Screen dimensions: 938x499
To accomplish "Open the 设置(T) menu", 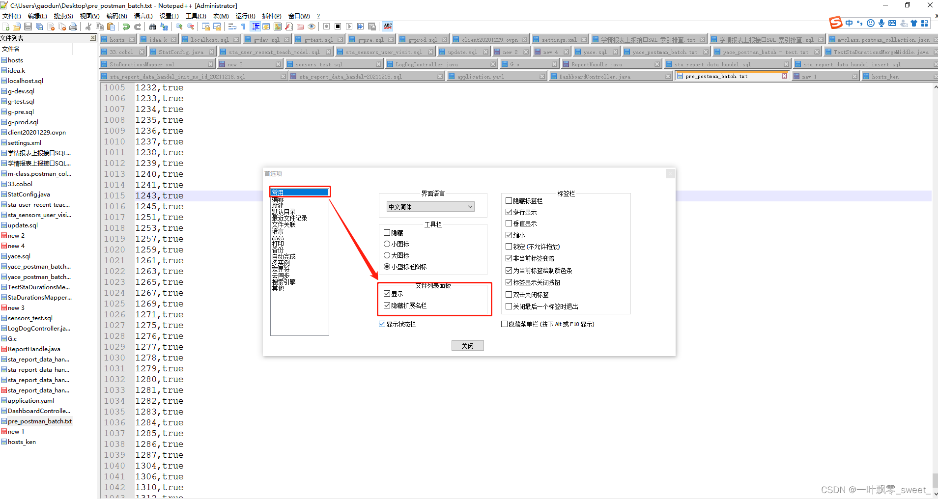I will 169,16.
